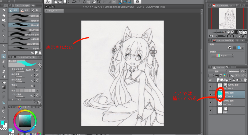Screen dimensions: 248x135
Task: Select the Ruler tool
Action: click(x=4, y=102)
